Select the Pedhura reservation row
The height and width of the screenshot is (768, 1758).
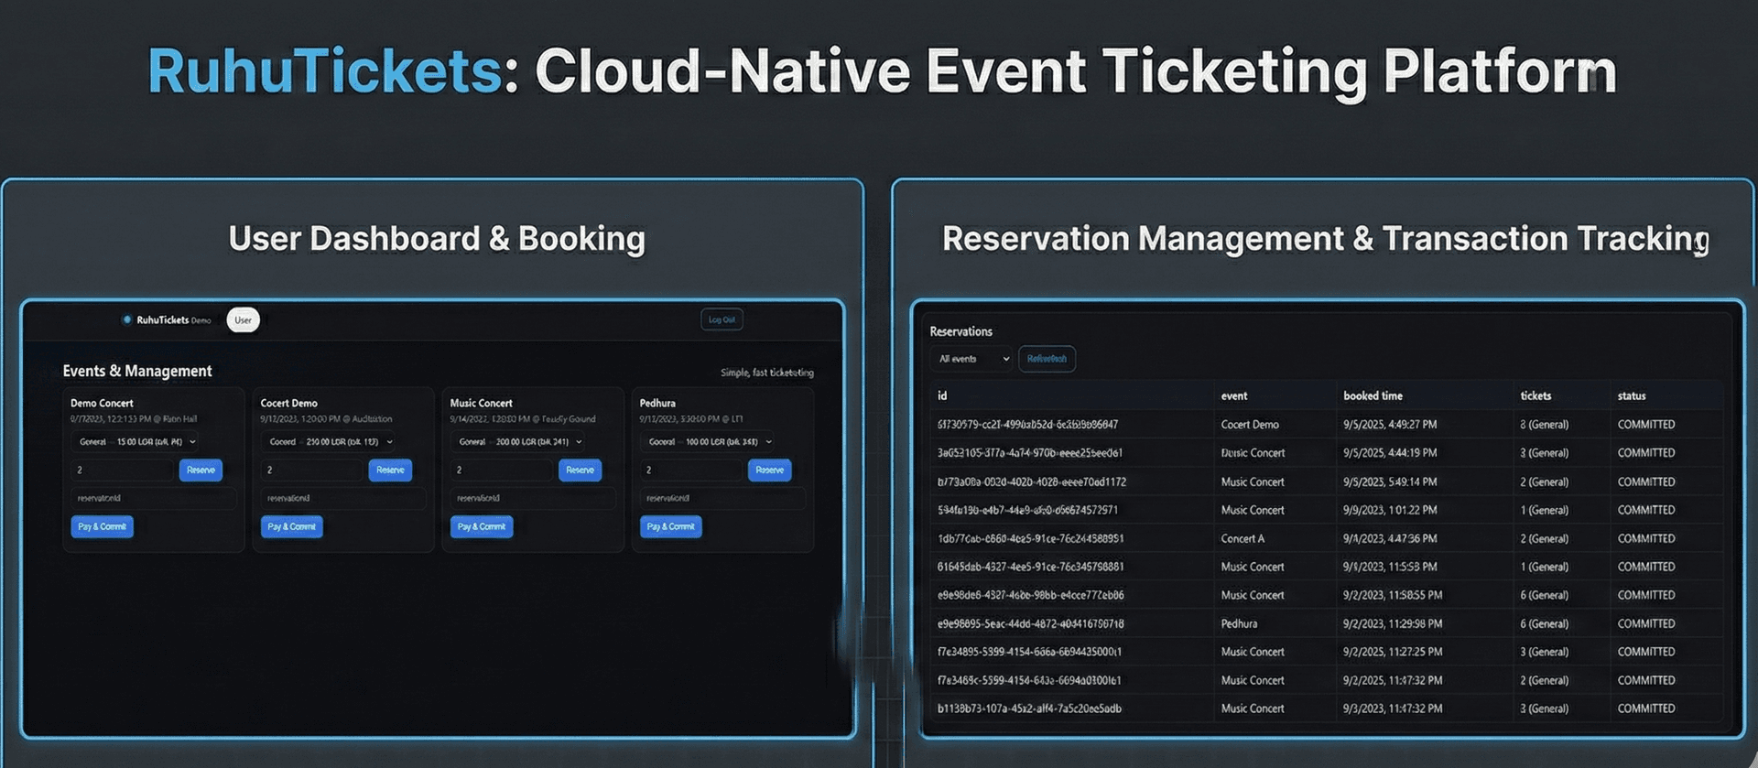click(x=1238, y=623)
